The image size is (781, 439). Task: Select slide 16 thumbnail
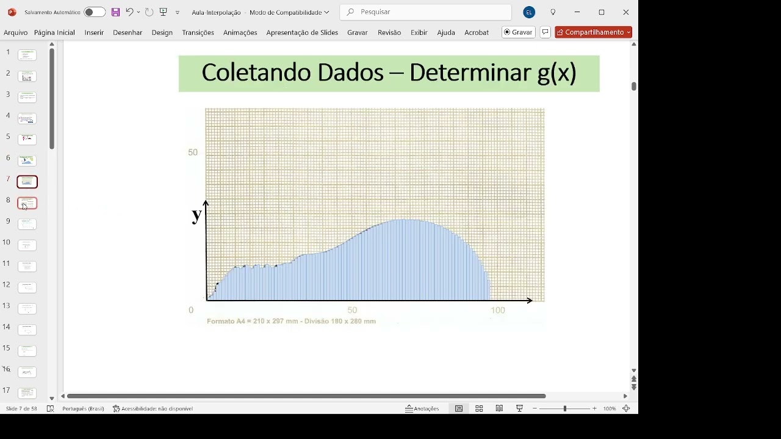coord(27,372)
